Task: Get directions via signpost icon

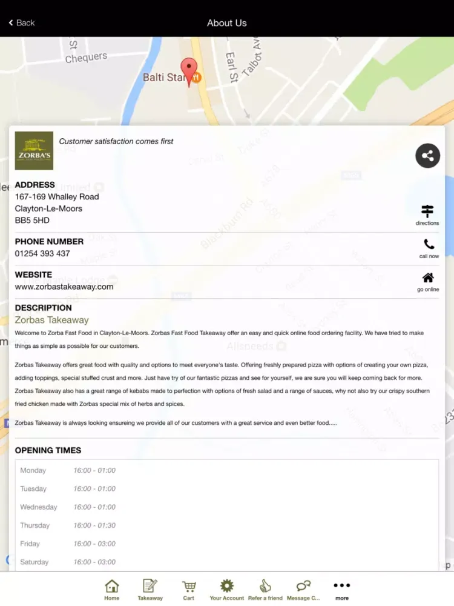Action: tap(427, 215)
